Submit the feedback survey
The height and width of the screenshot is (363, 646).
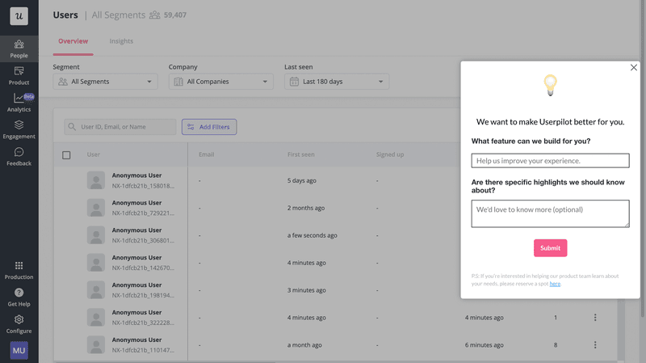pos(551,248)
